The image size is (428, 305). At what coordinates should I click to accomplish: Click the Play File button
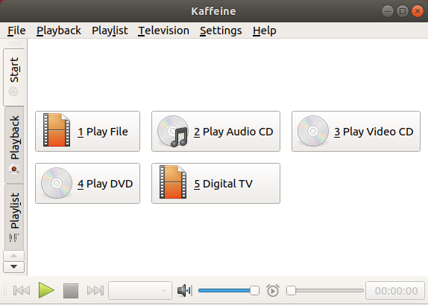coord(88,131)
